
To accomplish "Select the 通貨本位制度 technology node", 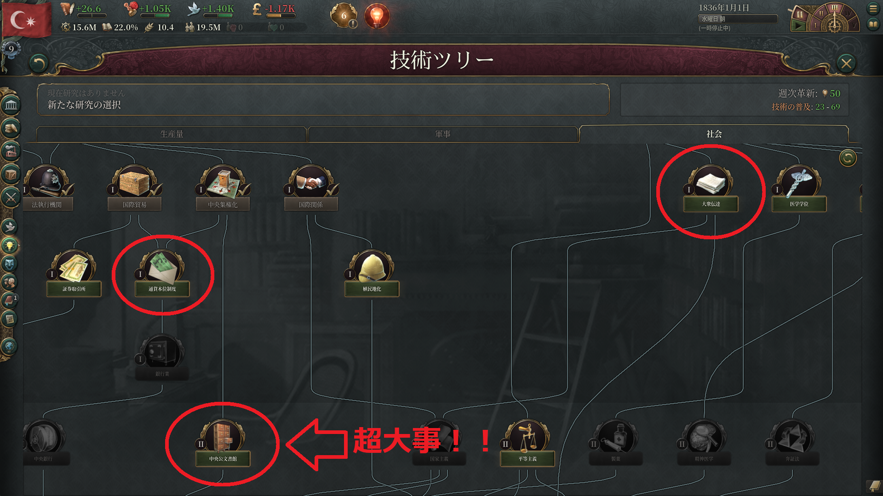I will (162, 274).
